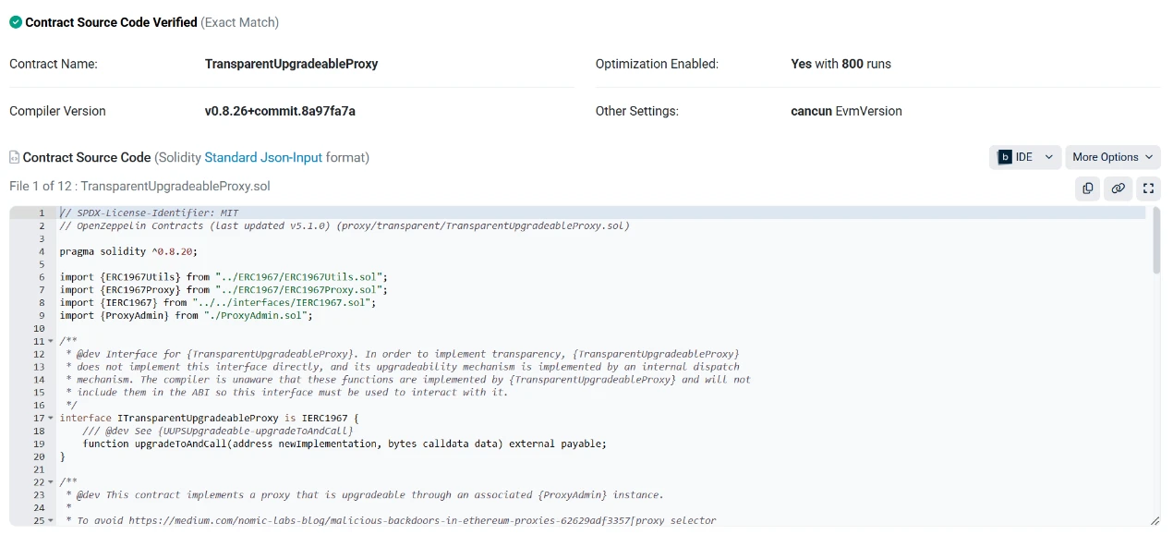
Task: Select line number 19 in the gutter
Action: coord(39,444)
